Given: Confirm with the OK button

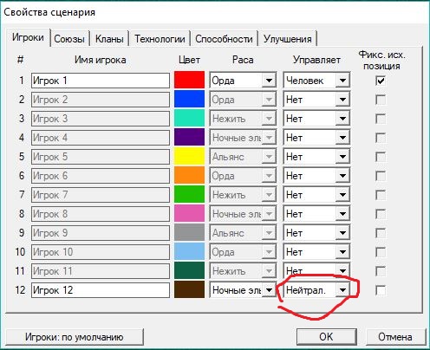Looking at the screenshot, I should click(326, 337).
